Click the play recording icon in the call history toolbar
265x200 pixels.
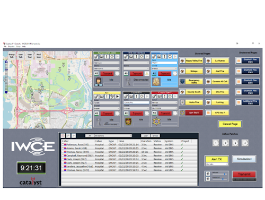(x=74, y=136)
